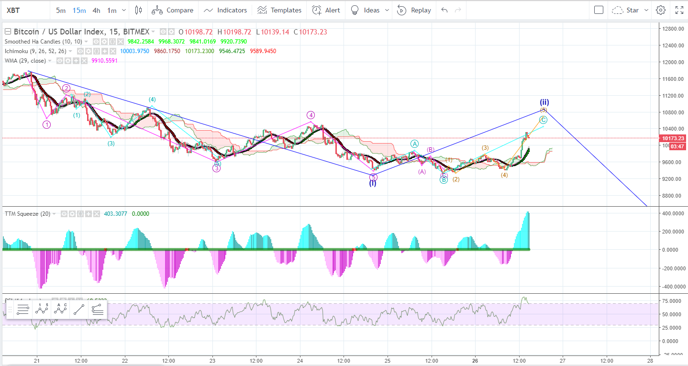Hide the WMA indicator
Image resolution: width=688 pixels, height=366 pixels.
(59, 61)
